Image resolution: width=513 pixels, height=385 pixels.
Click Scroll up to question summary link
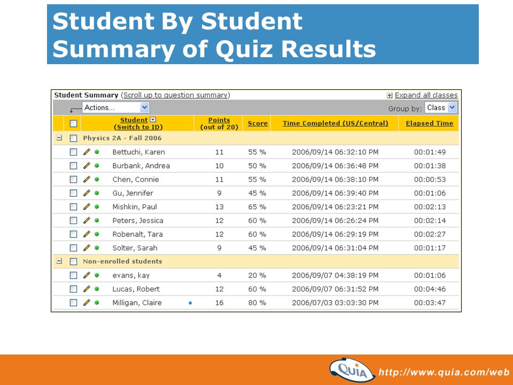(175, 95)
